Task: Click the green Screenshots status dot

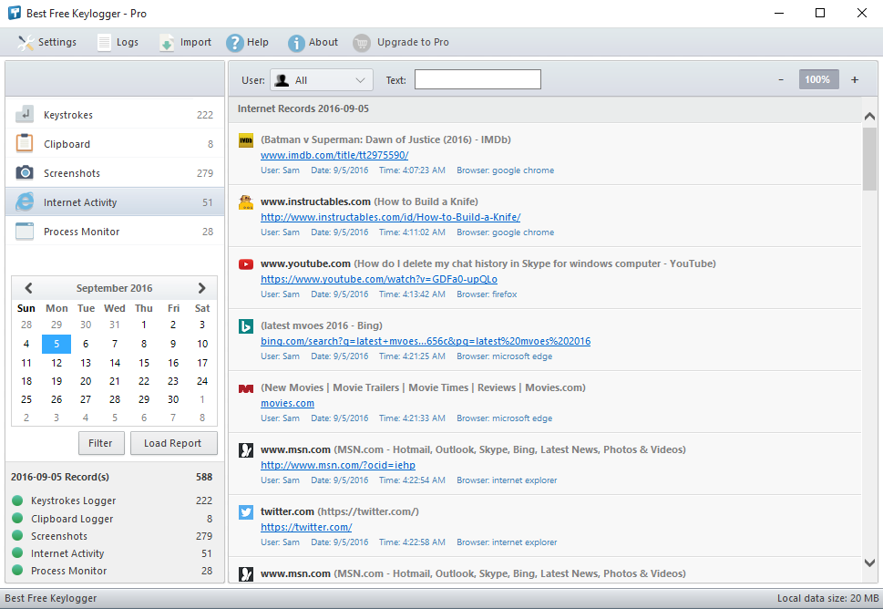Action: [x=17, y=536]
